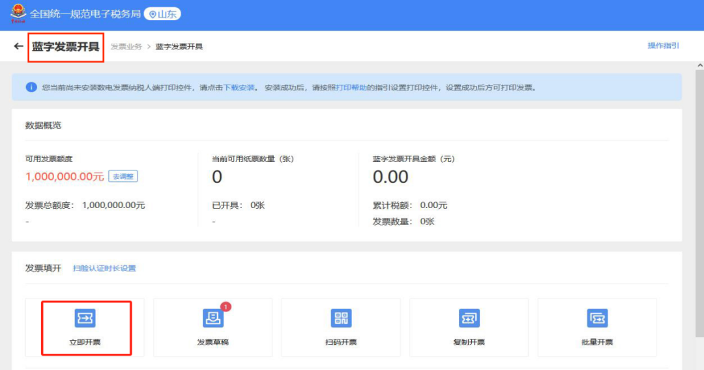Click the scrollbar up arrow
Image resolution: width=704 pixels, height=370 pixels.
click(x=700, y=66)
